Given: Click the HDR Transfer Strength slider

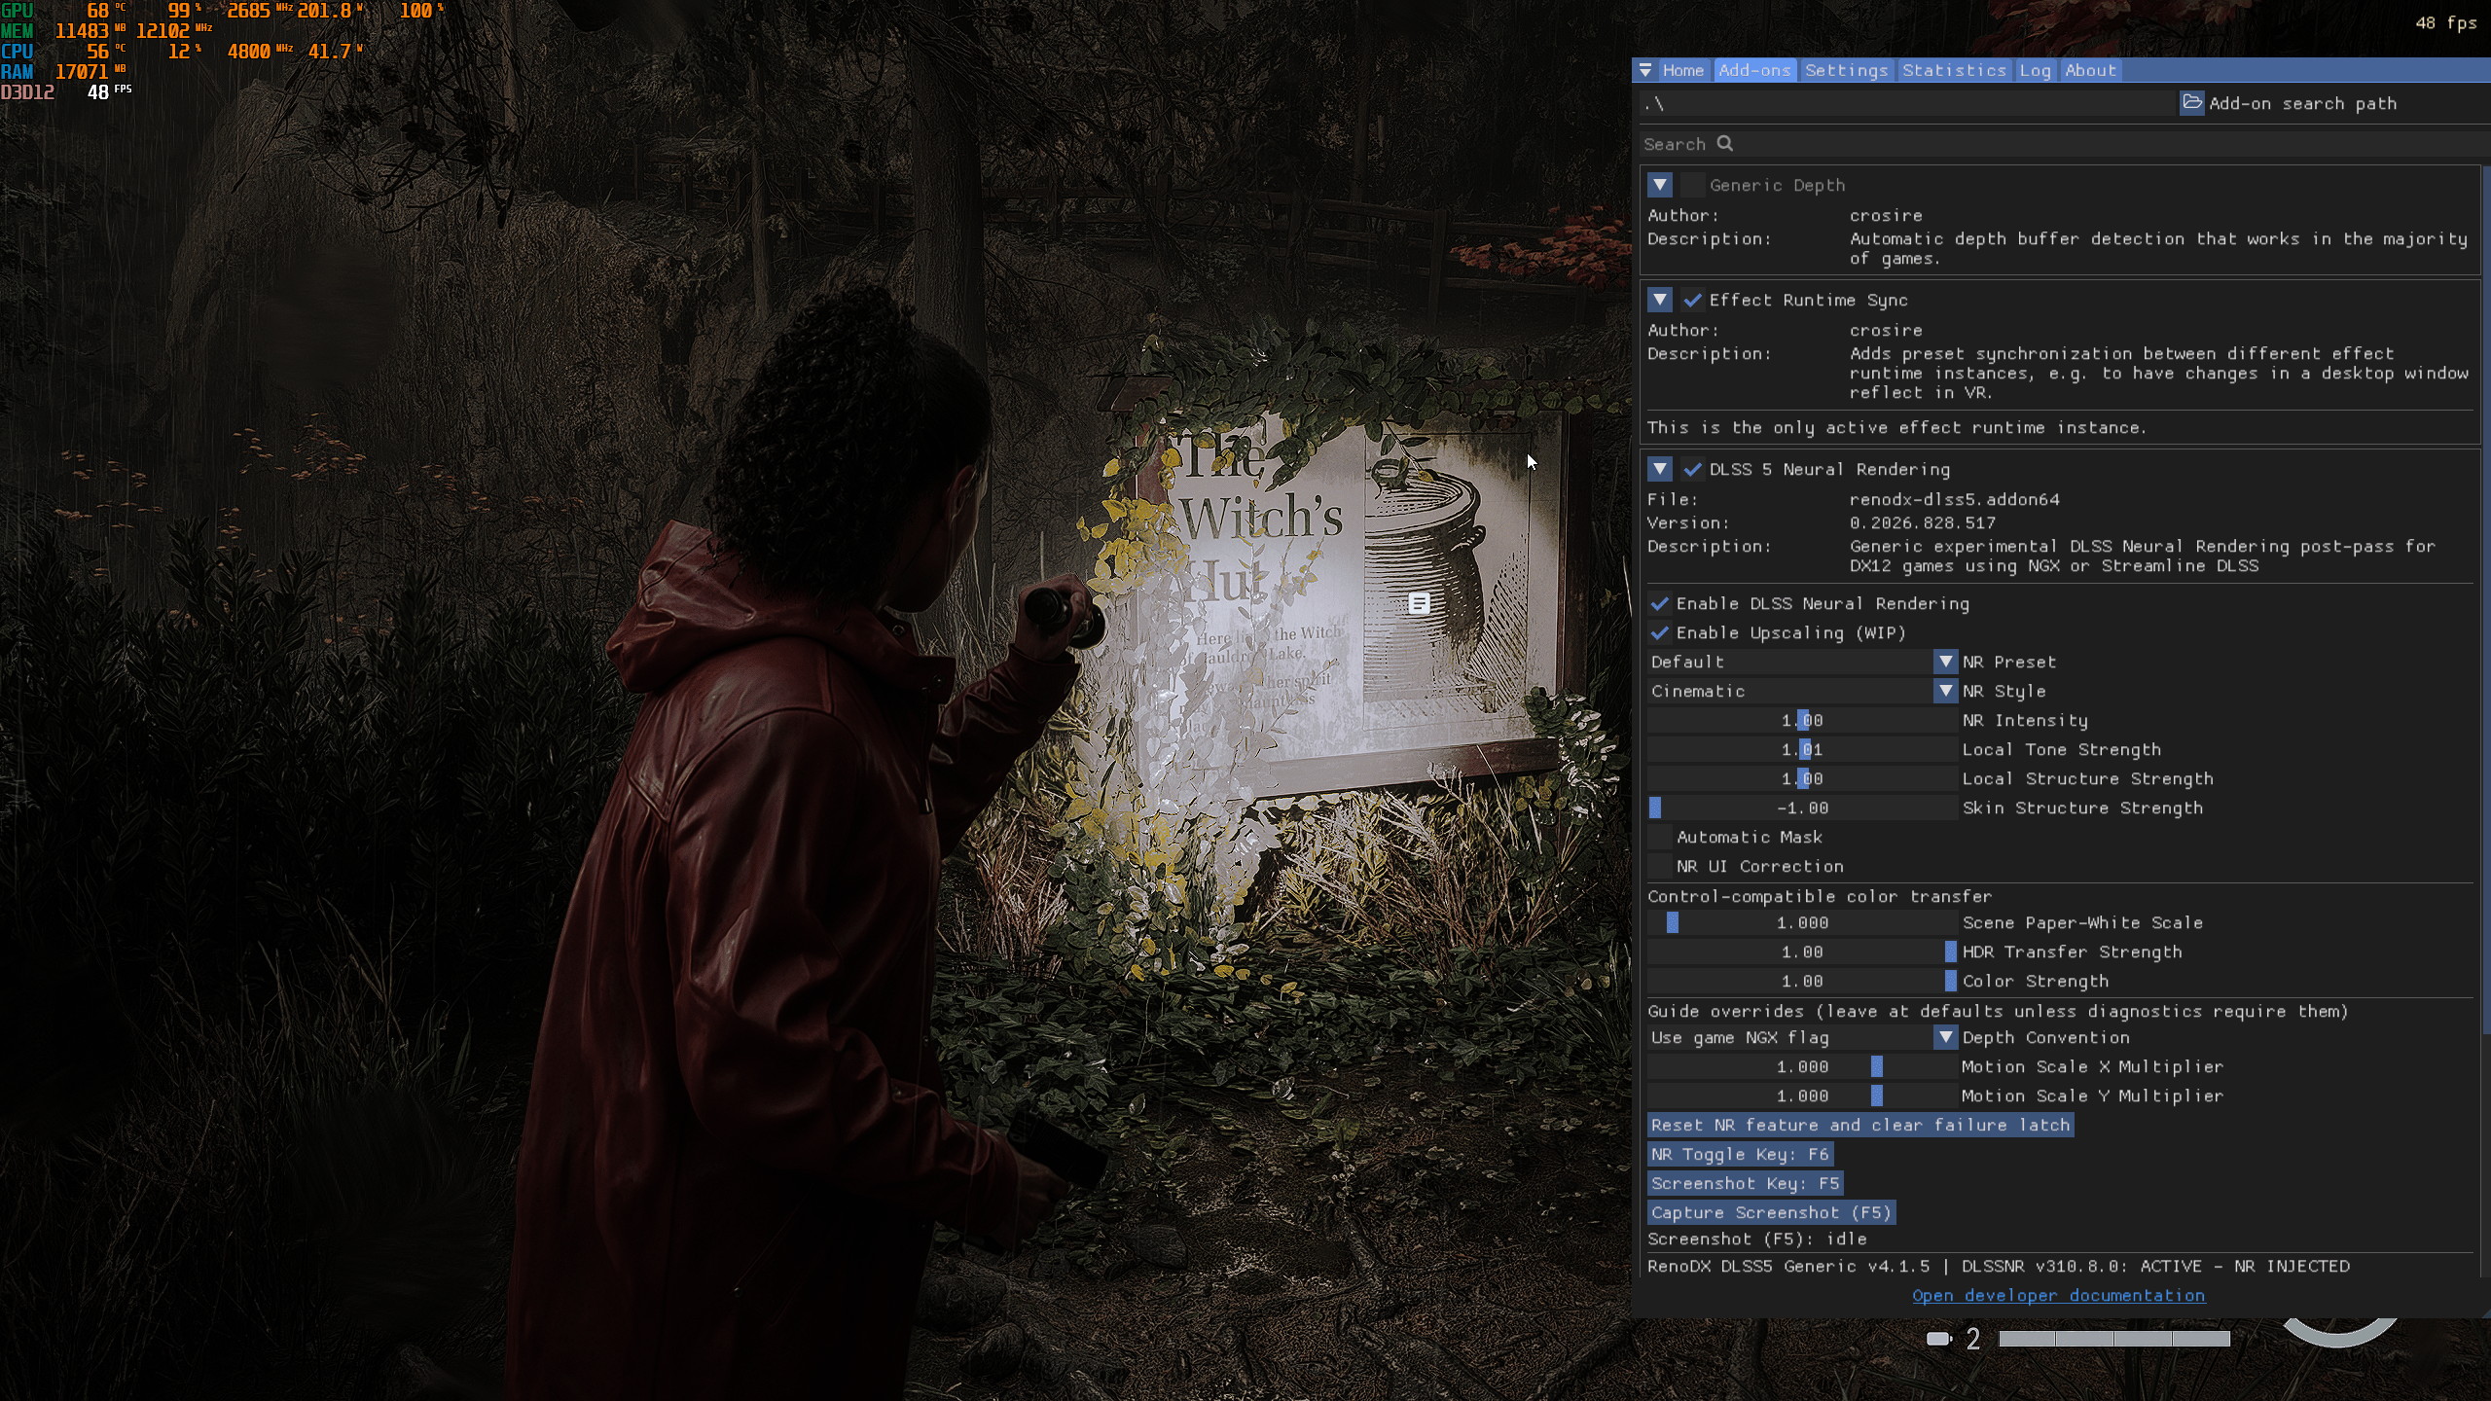Looking at the screenshot, I should (1802, 952).
